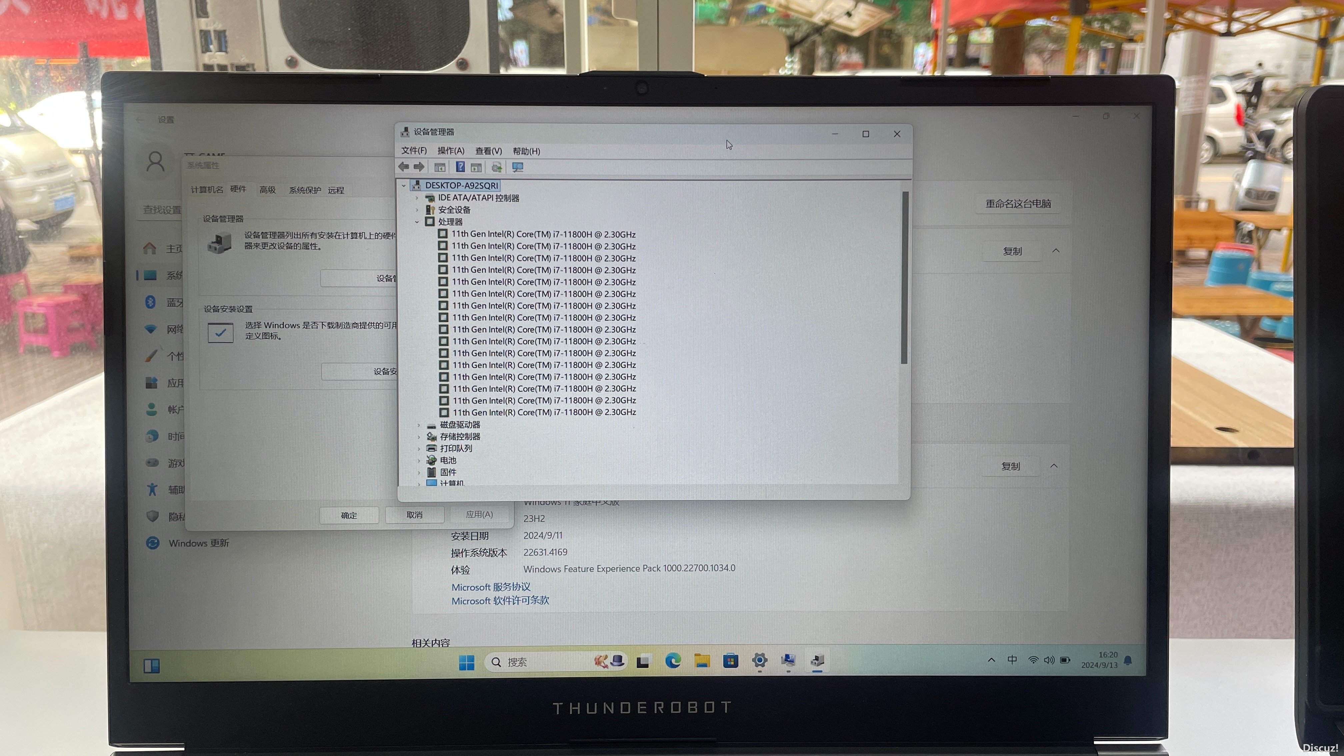Click the taskbar 搜索 search box
The width and height of the screenshot is (1344, 756).
tap(556, 662)
